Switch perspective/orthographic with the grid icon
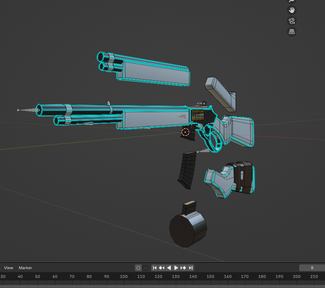This screenshot has width=325, height=288. click(x=291, y=32)
